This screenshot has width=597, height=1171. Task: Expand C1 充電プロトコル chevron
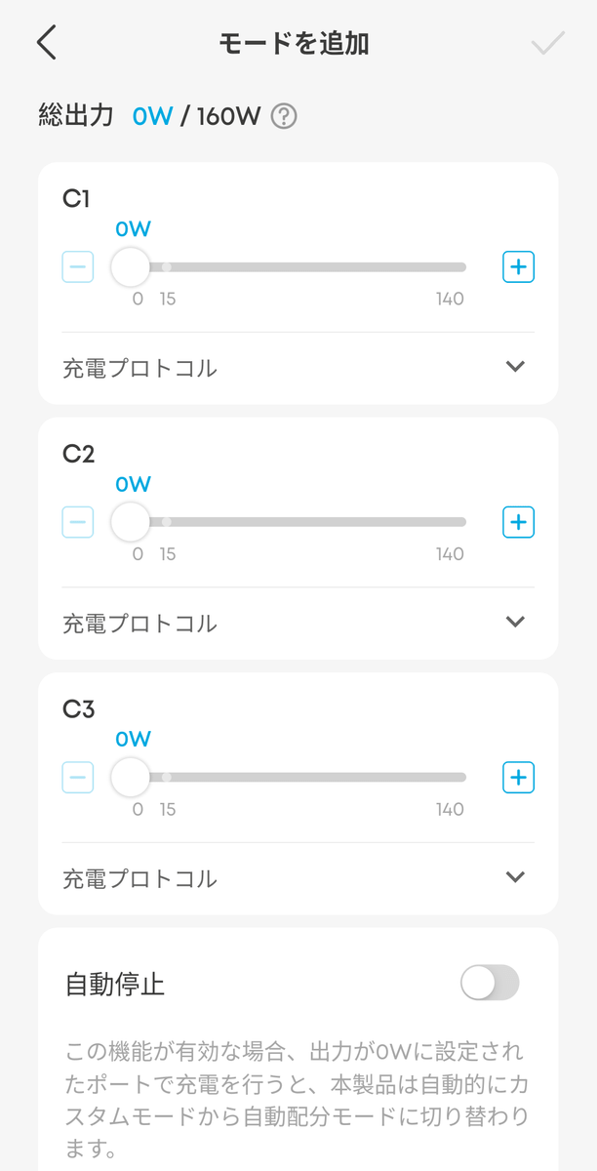516,367
